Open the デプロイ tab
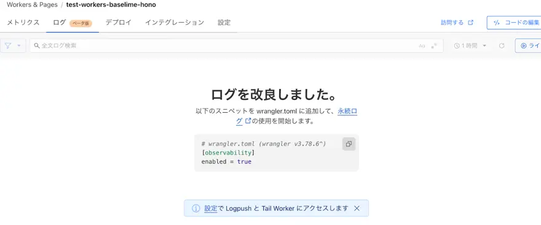Image resolution: width=541 pixels, height=225 pixels. coord(118,23)
